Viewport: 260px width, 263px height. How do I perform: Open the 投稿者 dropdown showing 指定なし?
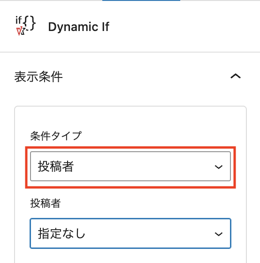click(130, 233)
